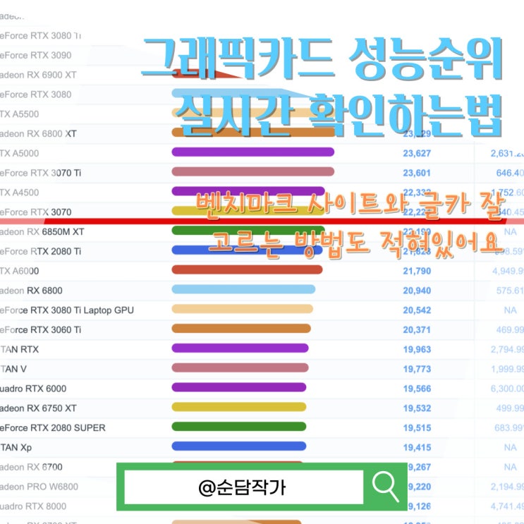524x524 pixels.
Task: Select the Radeon PRO W6800 row name
Action: [x=39, y=487]
